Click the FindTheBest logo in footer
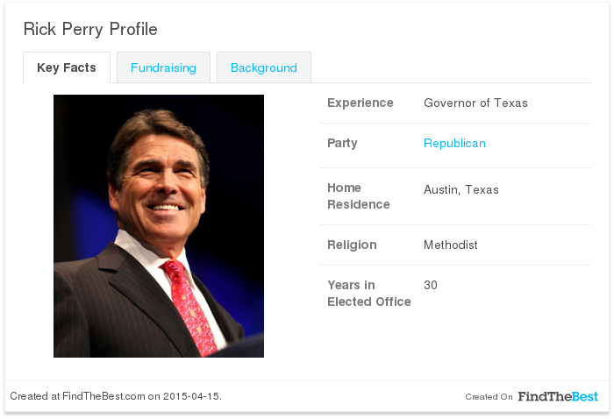The height and width of the screenshot is (419, 614). [x=558, y=396]
